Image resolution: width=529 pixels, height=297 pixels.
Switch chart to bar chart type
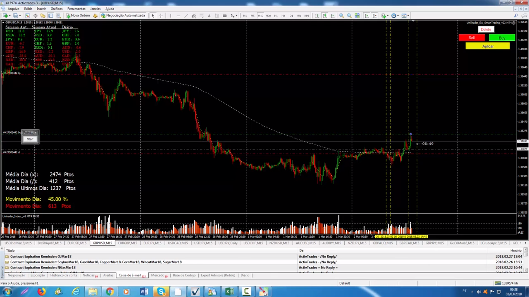click(x=317, y=16)
